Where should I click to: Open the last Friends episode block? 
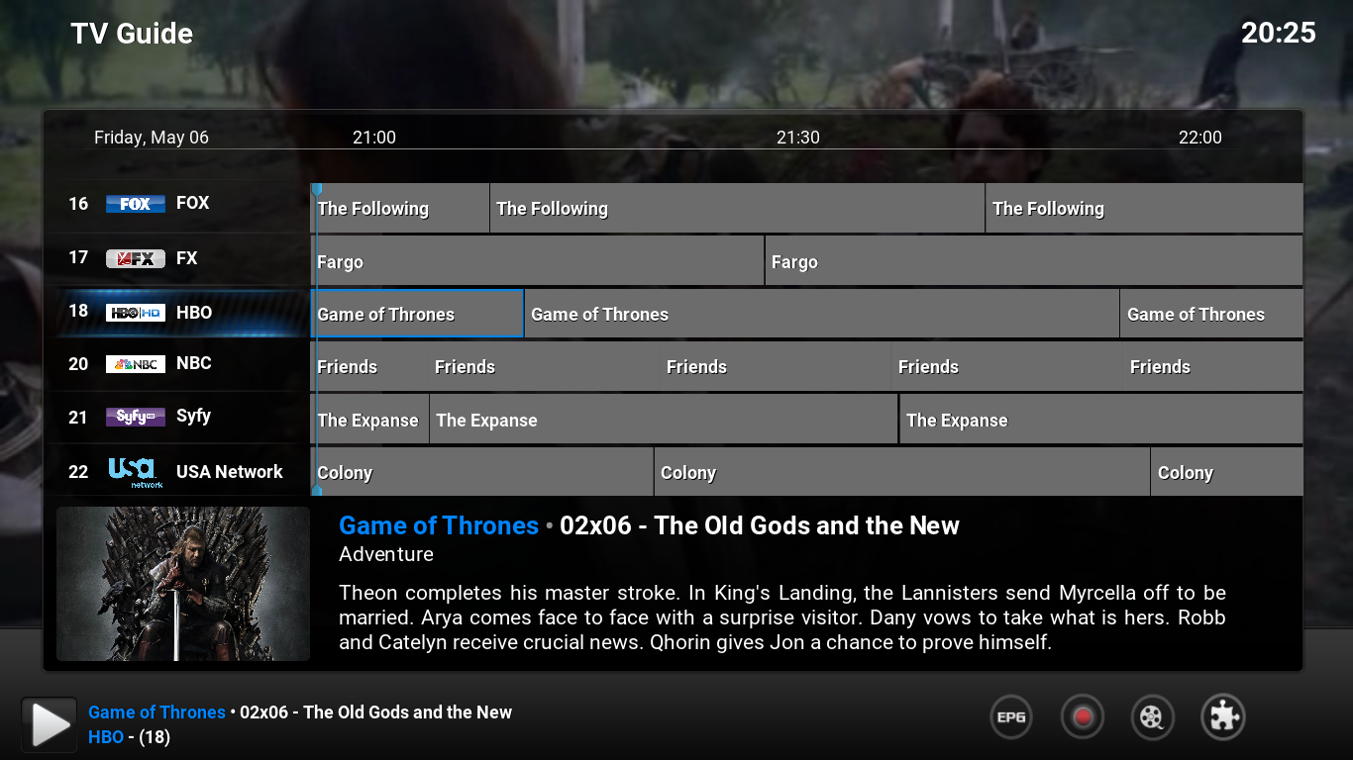pos(1214,366)
